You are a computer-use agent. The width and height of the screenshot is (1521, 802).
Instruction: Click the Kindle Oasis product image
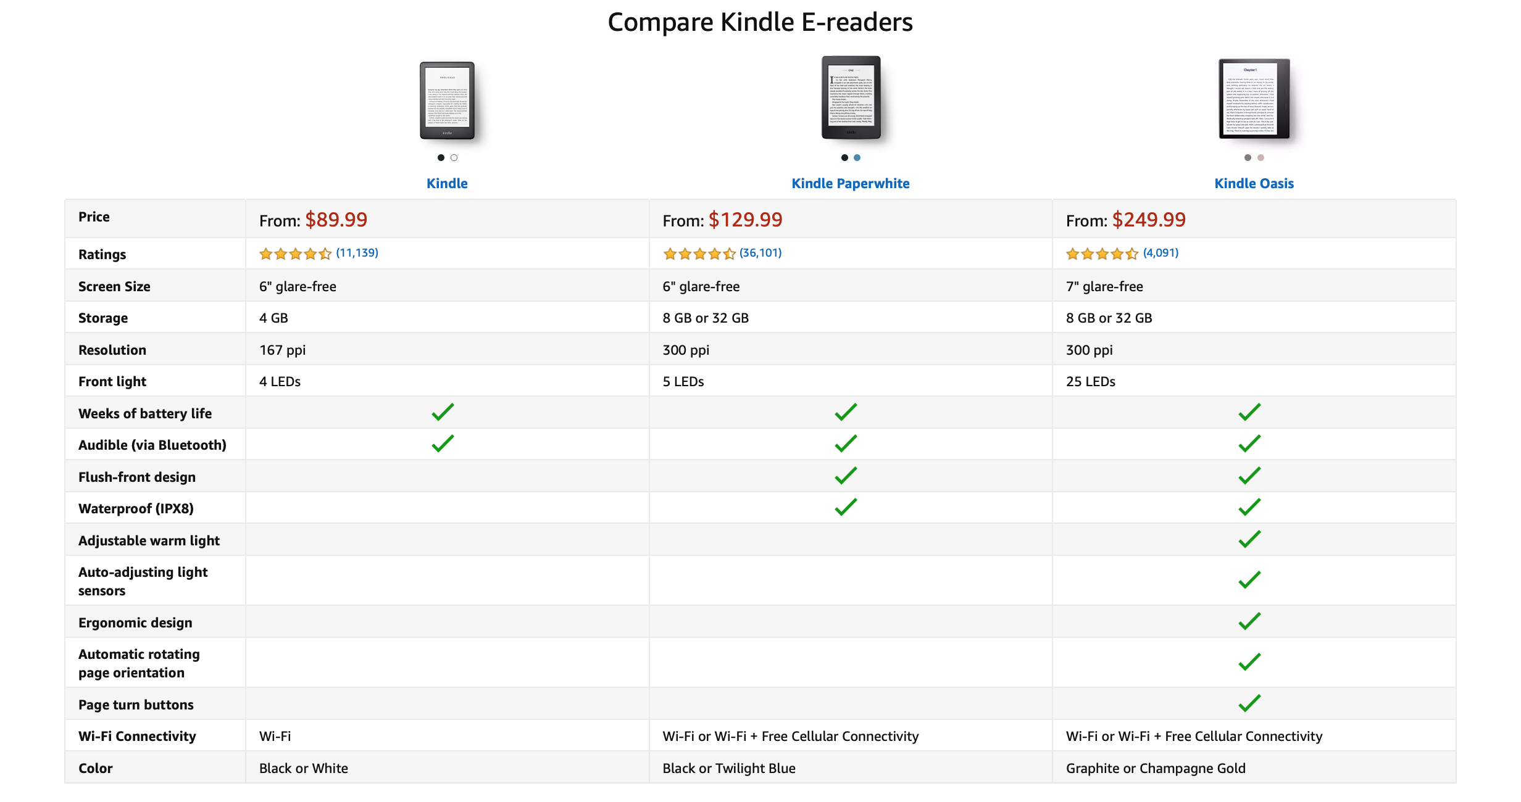[x=1254, y=99]
